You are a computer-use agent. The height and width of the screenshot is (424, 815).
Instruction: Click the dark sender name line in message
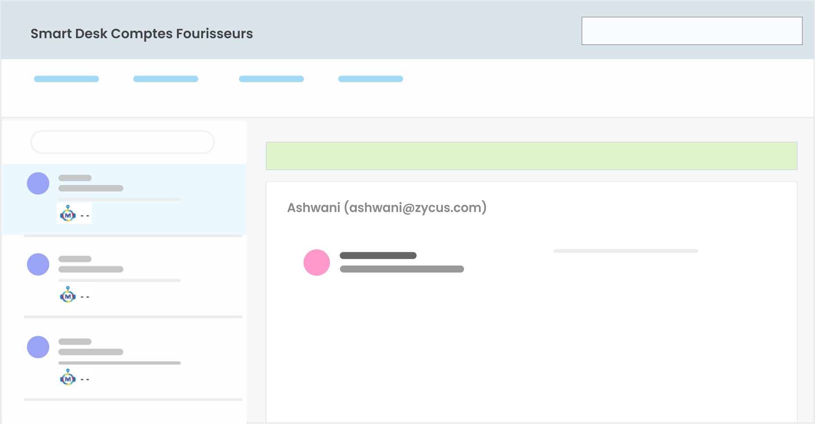click(378, 255)
